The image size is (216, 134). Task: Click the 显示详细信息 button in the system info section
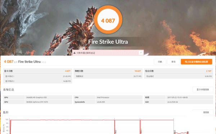(x=203, y=89)
